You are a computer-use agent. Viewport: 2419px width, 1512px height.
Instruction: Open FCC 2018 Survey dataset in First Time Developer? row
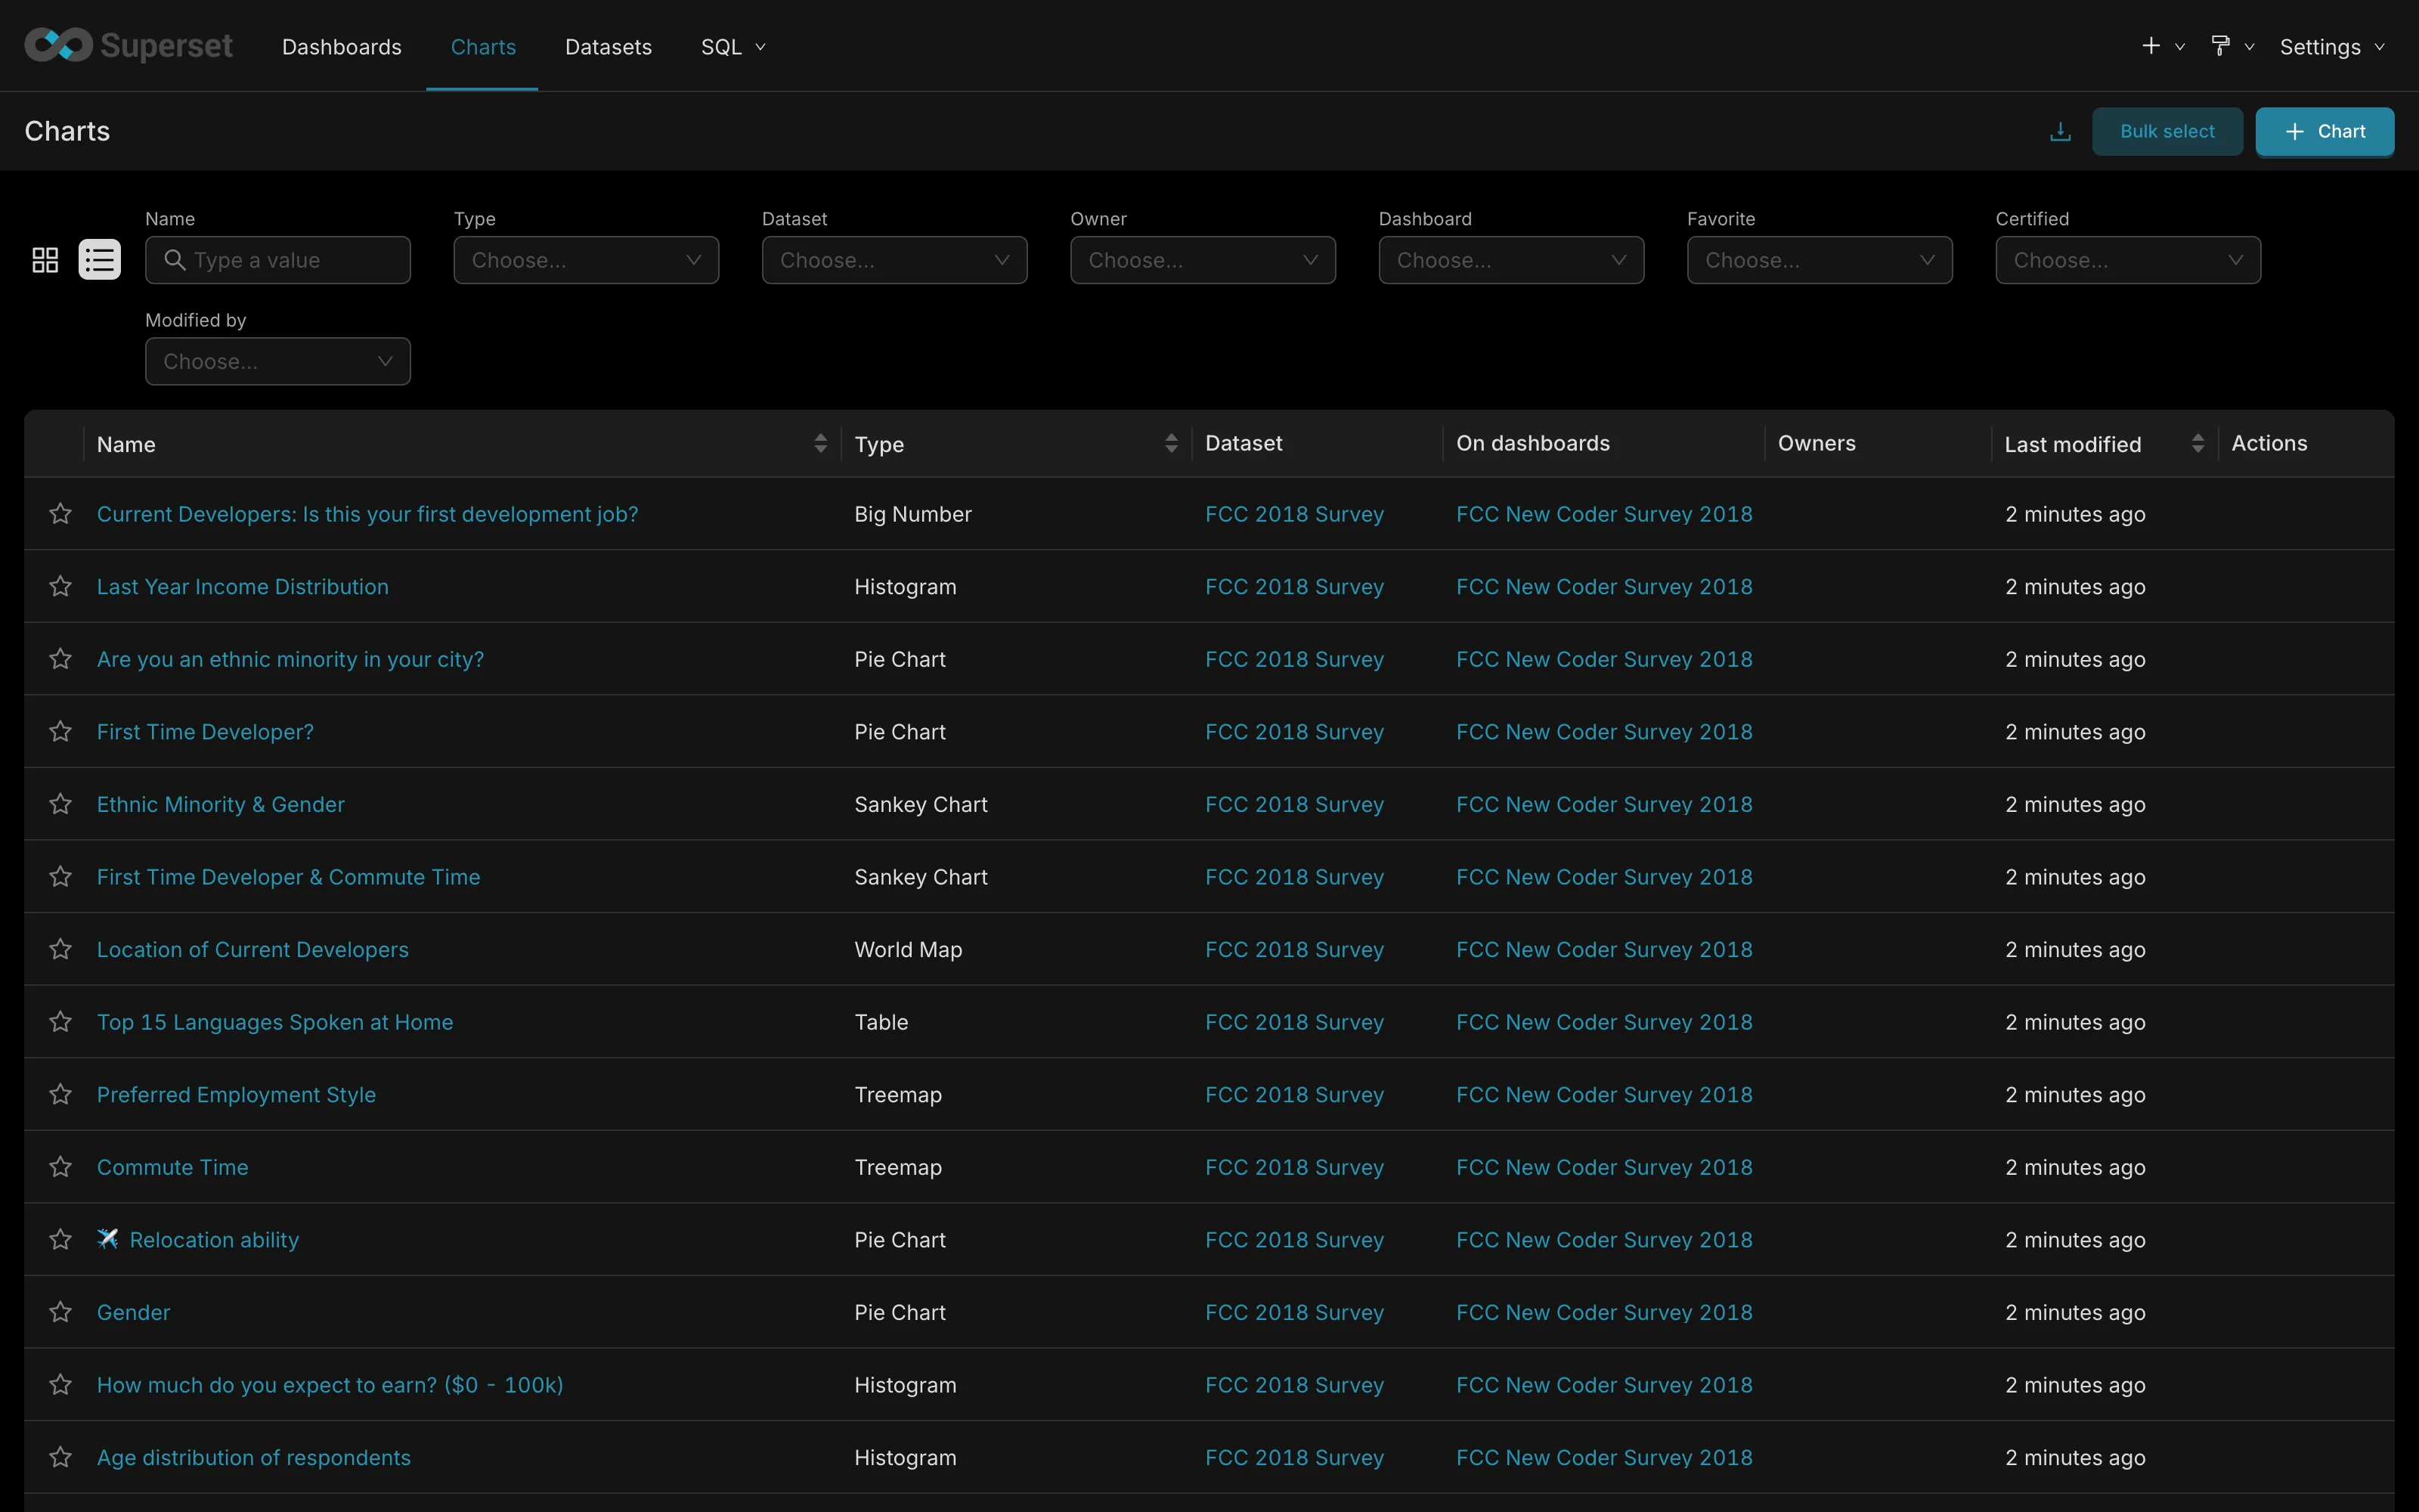coord(1294,732)
